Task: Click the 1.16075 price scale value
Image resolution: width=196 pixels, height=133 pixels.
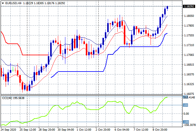Action: 189,94
